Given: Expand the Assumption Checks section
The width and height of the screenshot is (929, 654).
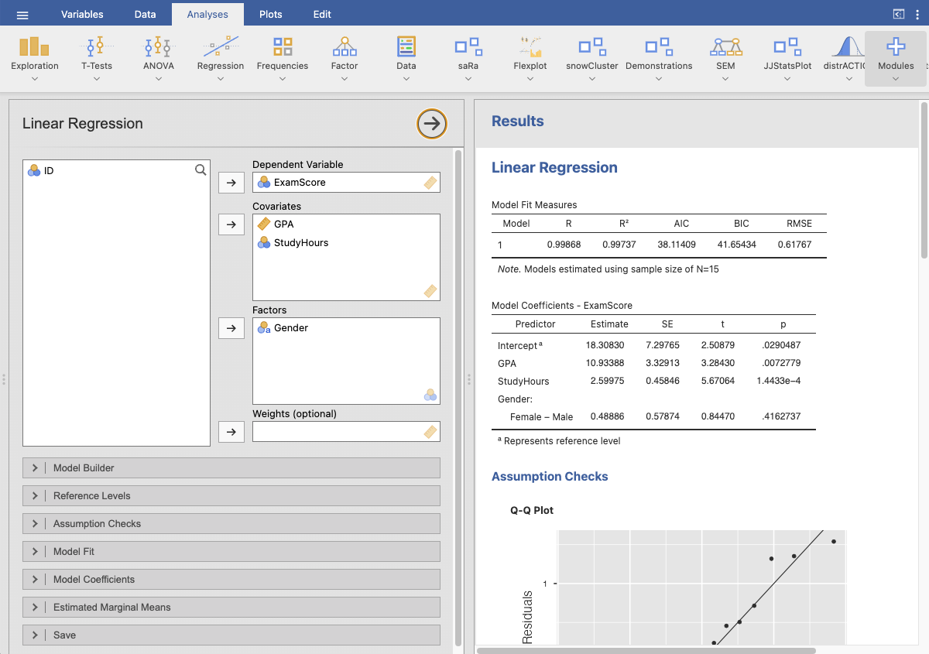Looking at the screenshot, I should pyautogui.click(x=231, y=524).
